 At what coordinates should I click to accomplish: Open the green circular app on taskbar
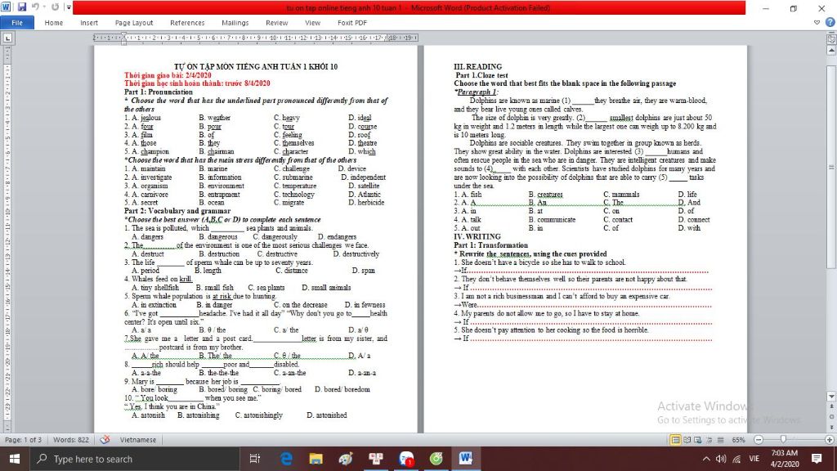[436, 459]
